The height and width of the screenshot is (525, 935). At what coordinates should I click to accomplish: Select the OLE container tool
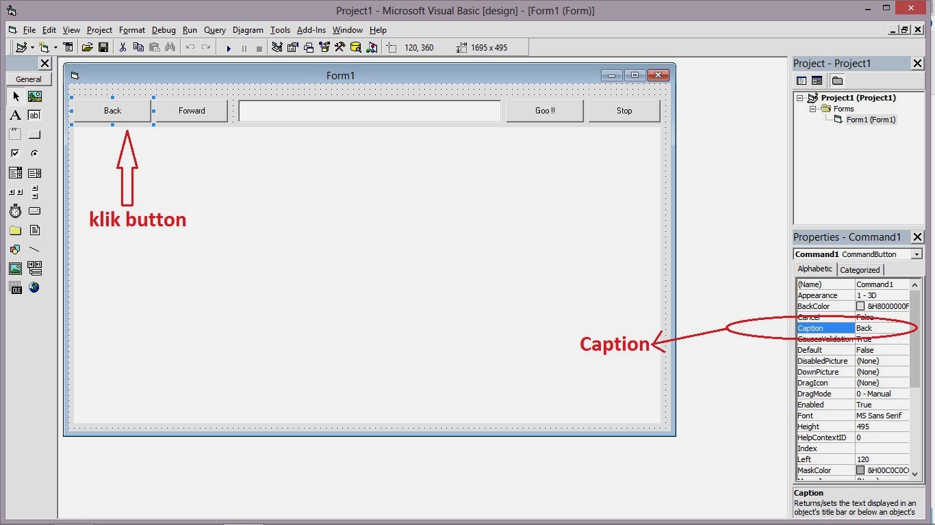pos(16,288)
